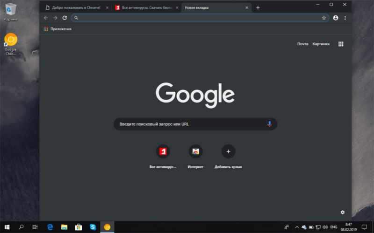The image size is (374, 233).
Task: Go back using the back arrow
Action: pyautogui.click(x=46, y=18)
